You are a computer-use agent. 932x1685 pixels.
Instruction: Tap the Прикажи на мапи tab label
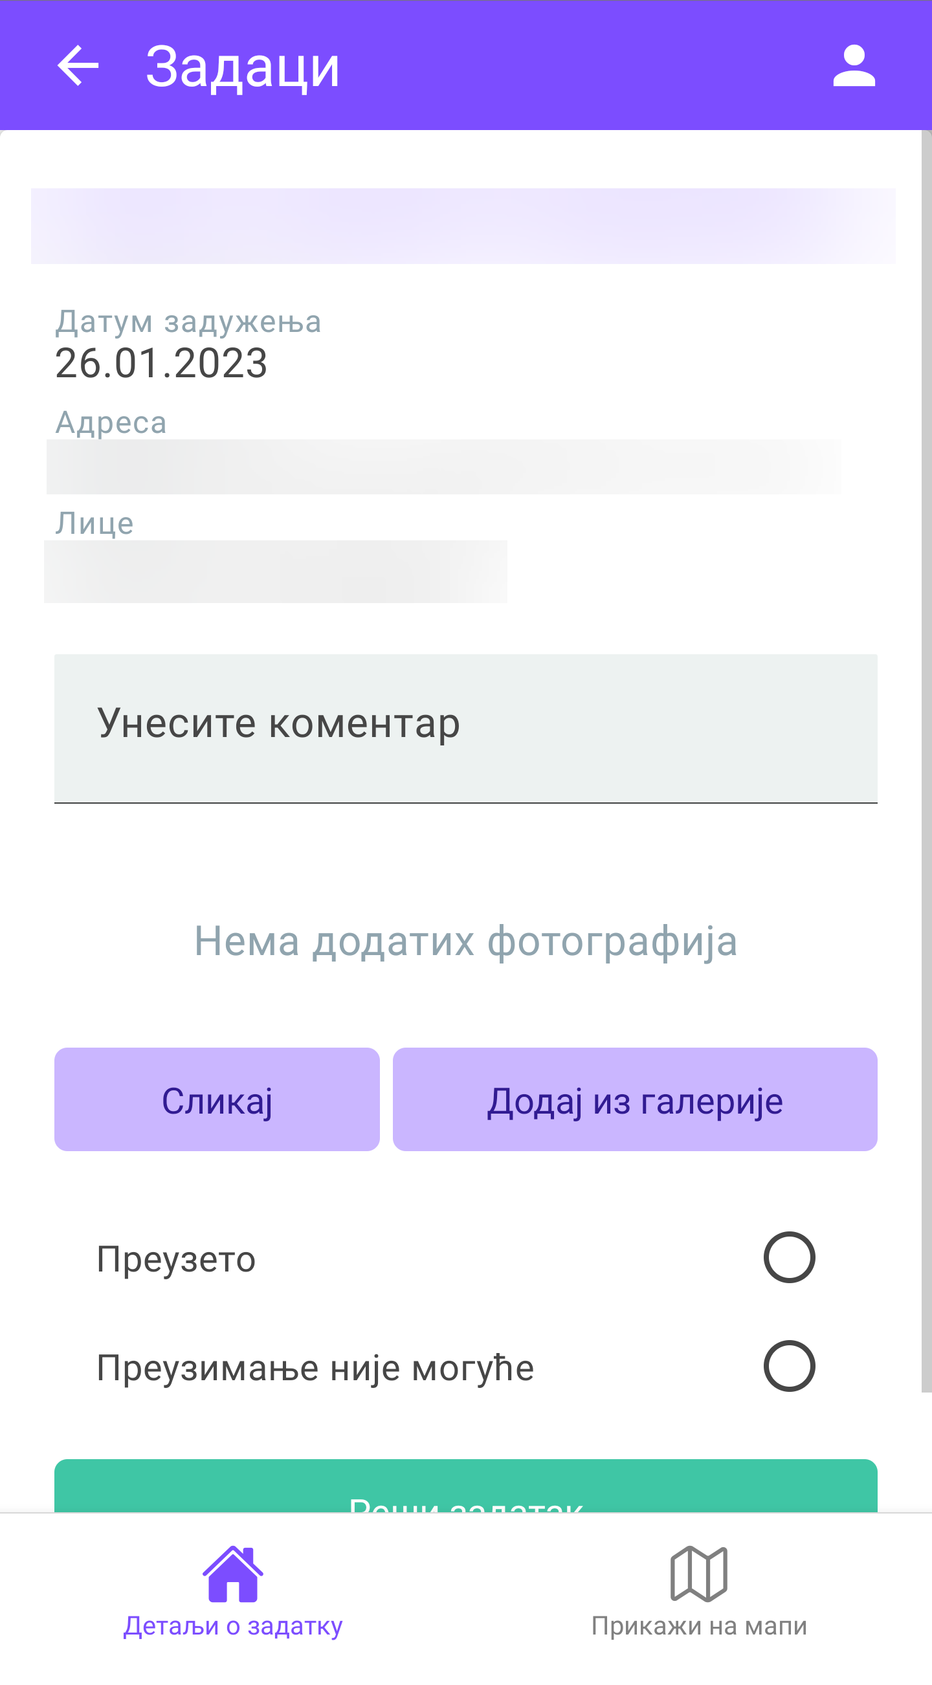[x=698, y=1626]
